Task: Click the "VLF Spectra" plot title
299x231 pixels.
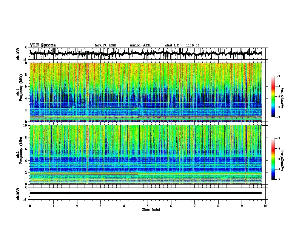Action: pyautogui.click(x=43, y=45)
